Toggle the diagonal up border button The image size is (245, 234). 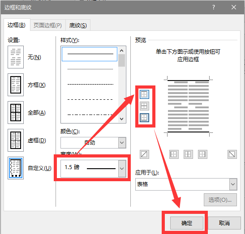[144, 154]
